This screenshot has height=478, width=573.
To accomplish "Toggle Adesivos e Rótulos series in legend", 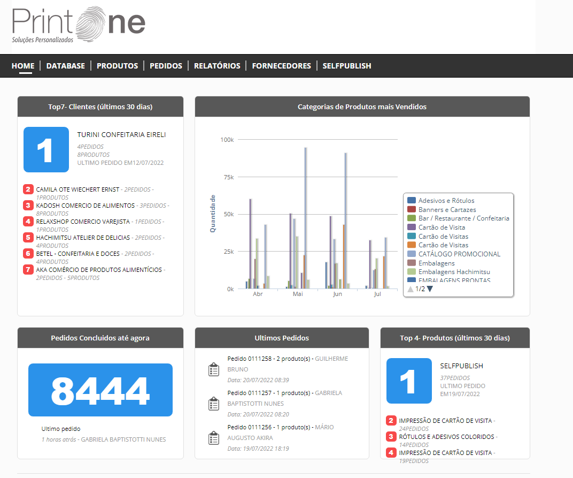I will (446, 201).
